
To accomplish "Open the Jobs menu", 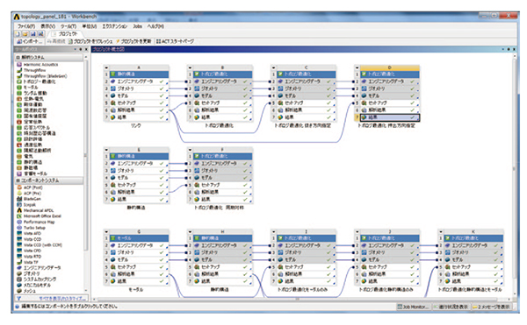I will pyautogui.click(x=138, y=26).
